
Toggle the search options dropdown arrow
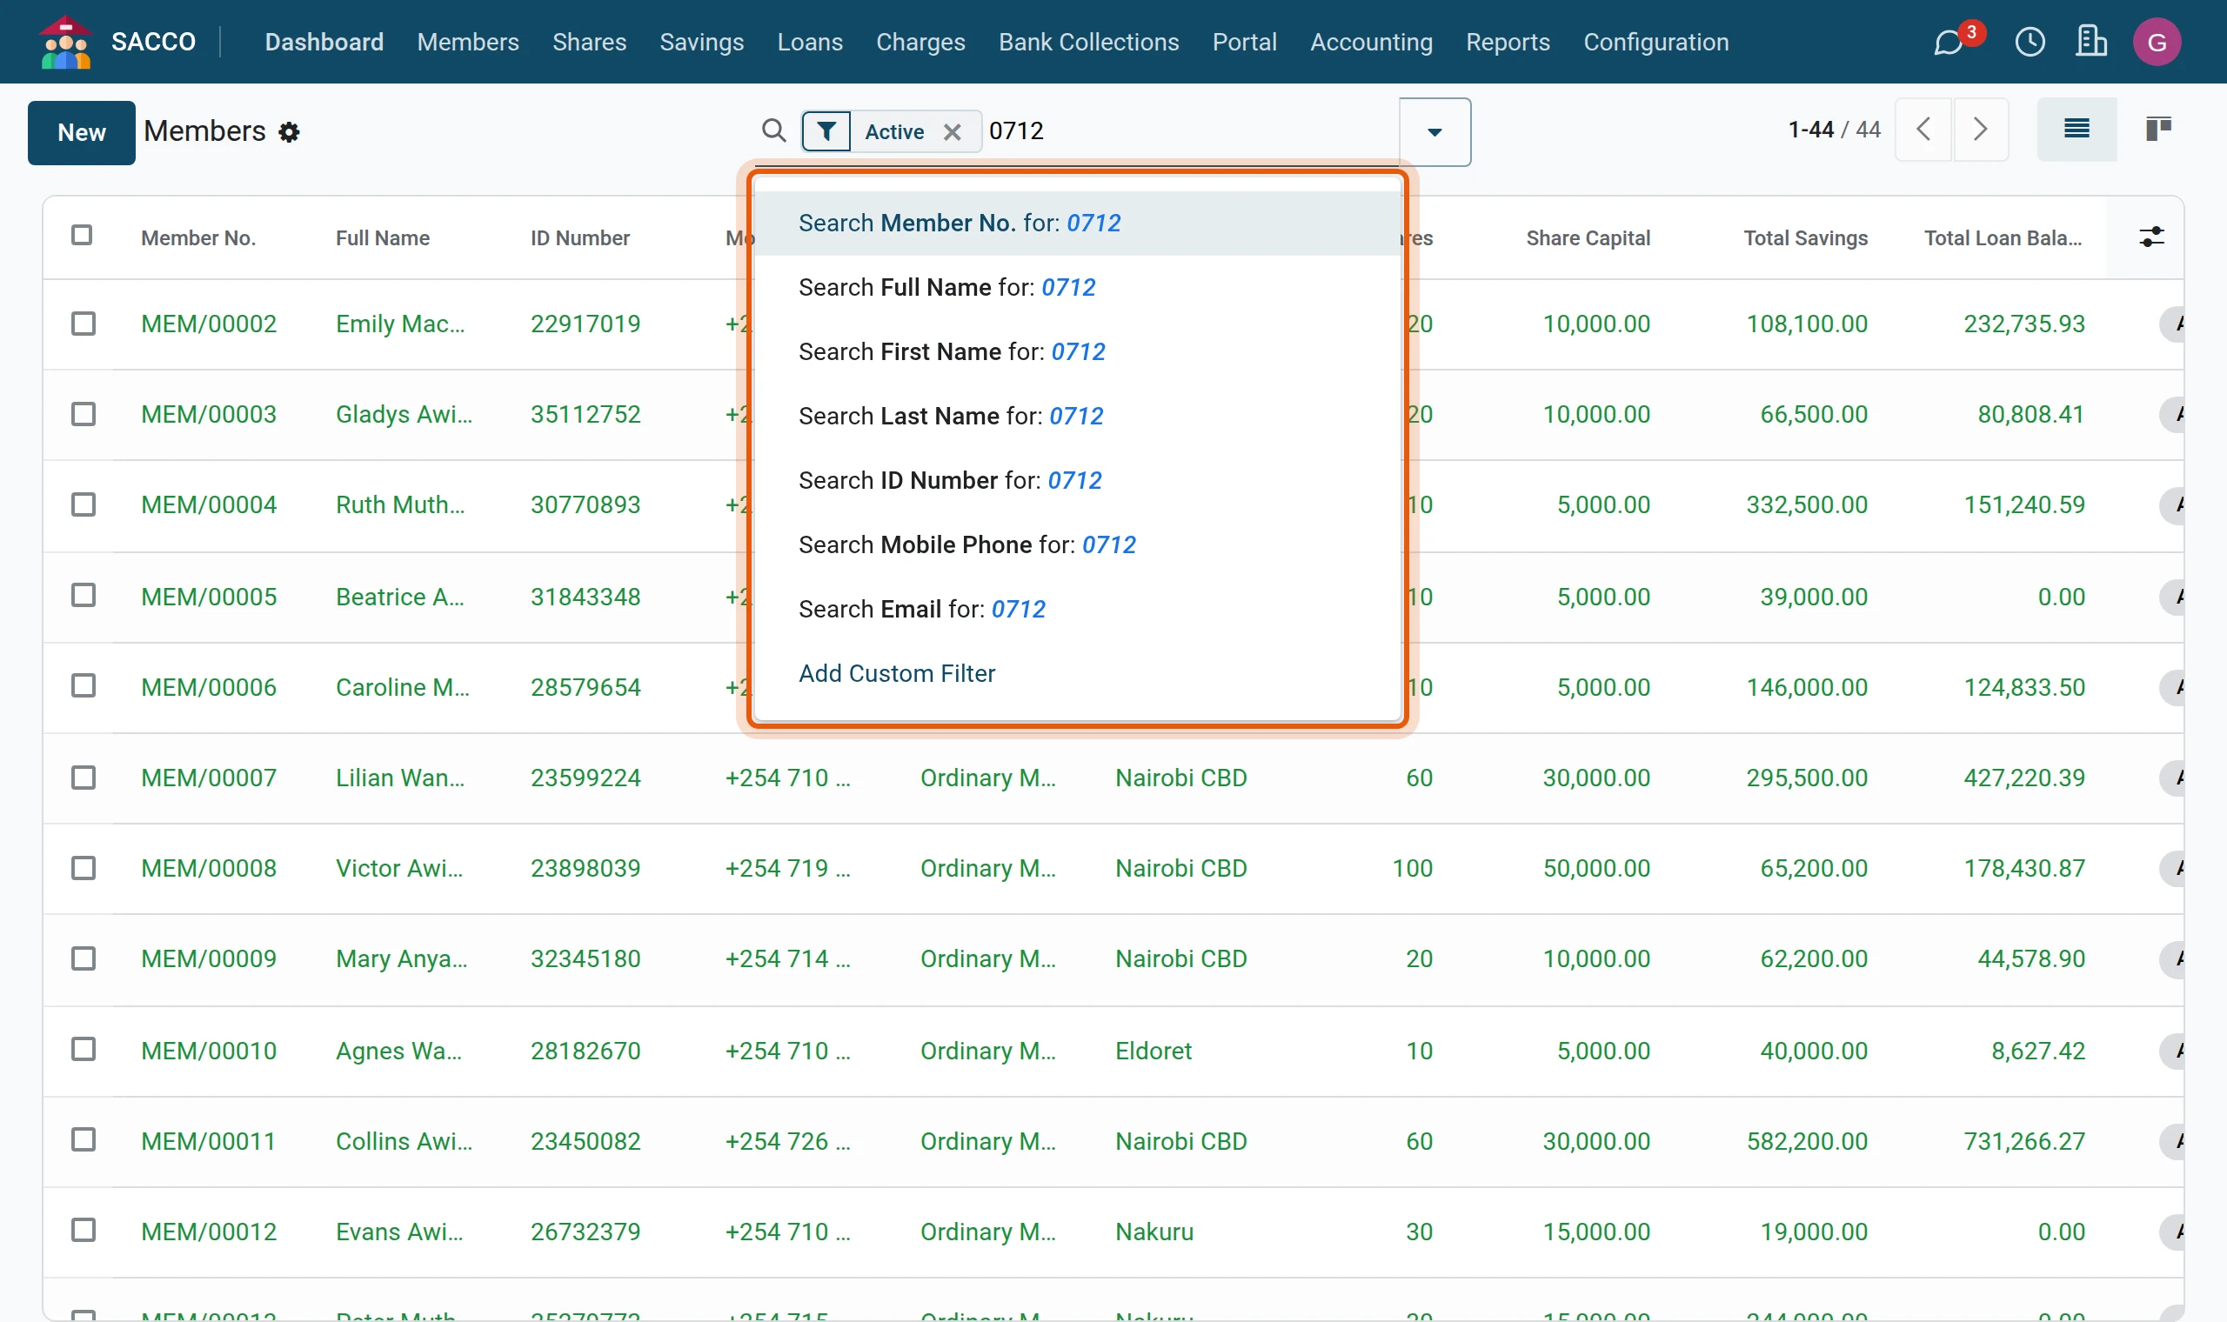[x=1435, y=132]
